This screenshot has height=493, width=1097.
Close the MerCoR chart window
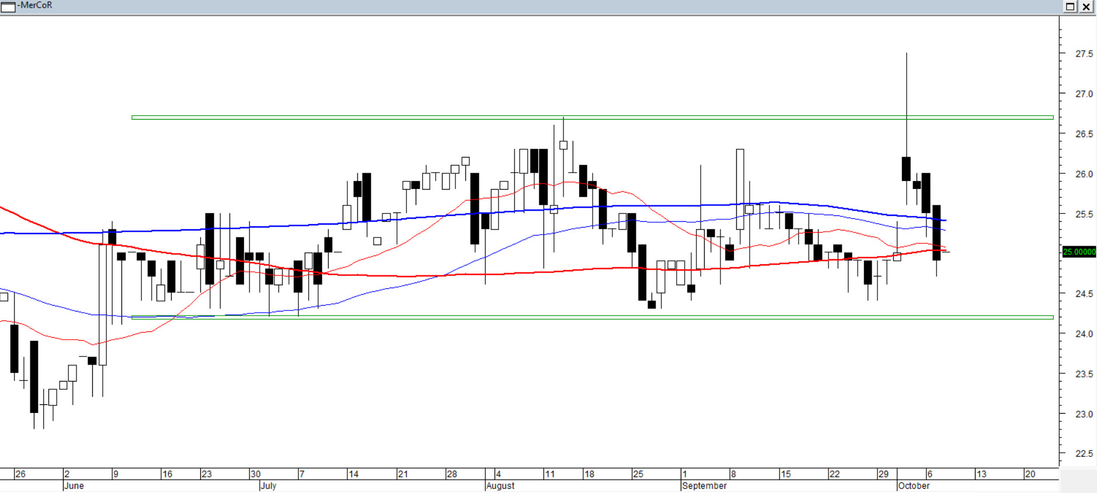pos(1086,6)
